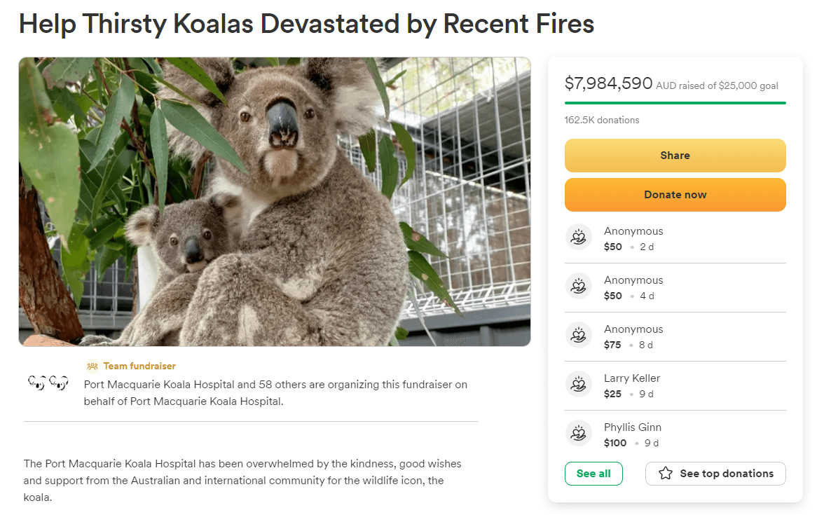Select the Larry Keller donor name
Screen dimensions: 831x515
coord(632,378)
